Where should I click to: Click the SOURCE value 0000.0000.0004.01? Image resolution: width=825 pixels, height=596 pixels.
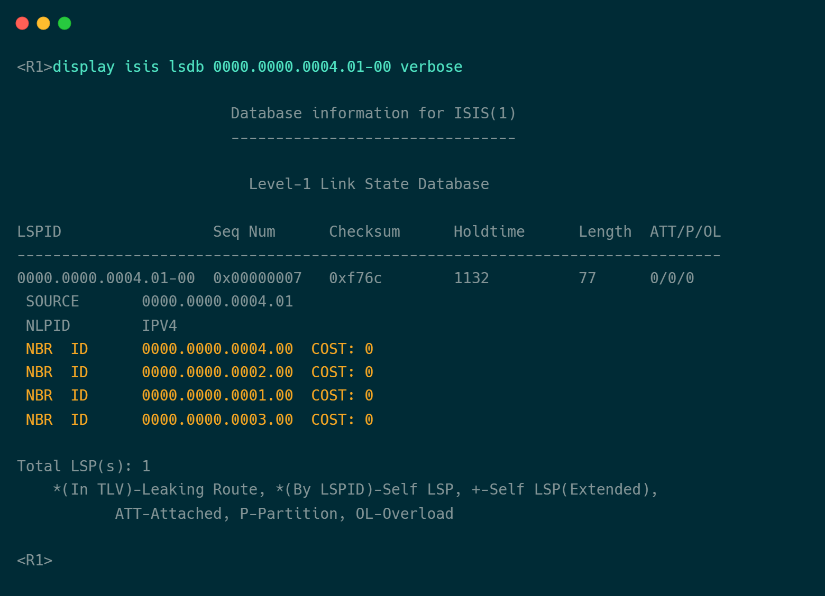(x=217, y=301)
